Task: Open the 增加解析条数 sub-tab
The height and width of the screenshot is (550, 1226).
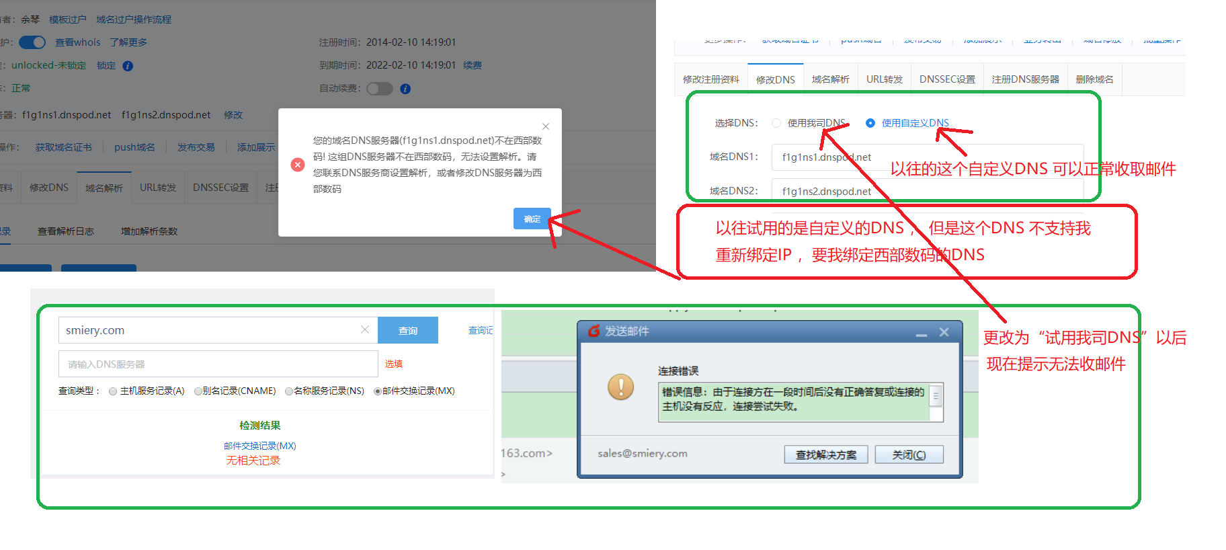Action: 149,231
